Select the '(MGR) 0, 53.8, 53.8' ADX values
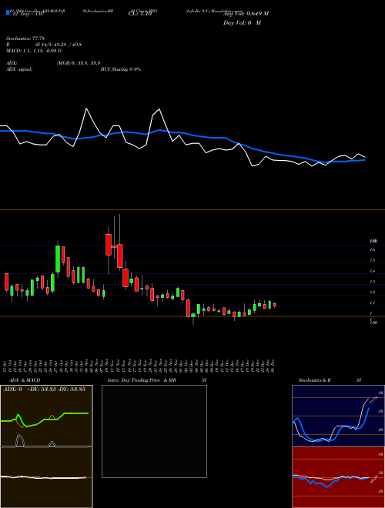The height and width of the screenshot is (508, 385). (x=78, y=63)
